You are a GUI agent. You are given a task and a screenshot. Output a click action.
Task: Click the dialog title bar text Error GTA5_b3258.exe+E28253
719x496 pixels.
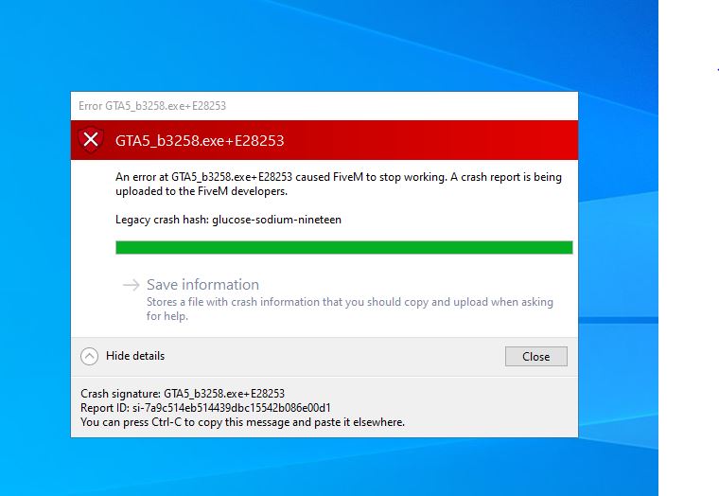click(152, 106)
